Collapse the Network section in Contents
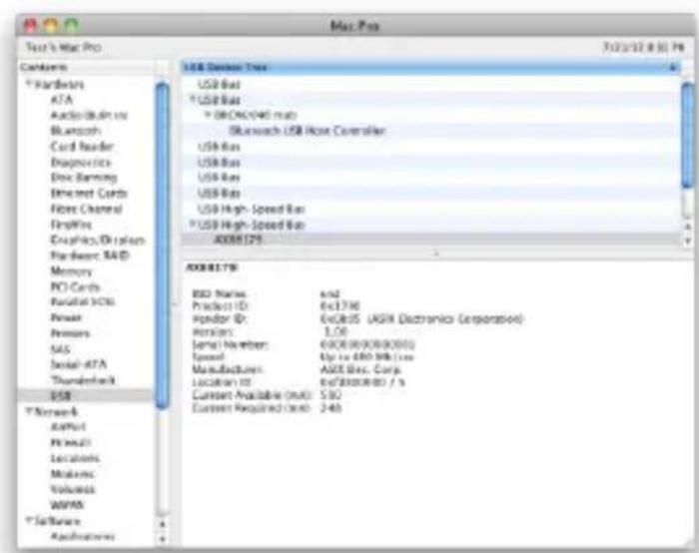The width and height of the screenshot is (699, 553). coord(29,411)
